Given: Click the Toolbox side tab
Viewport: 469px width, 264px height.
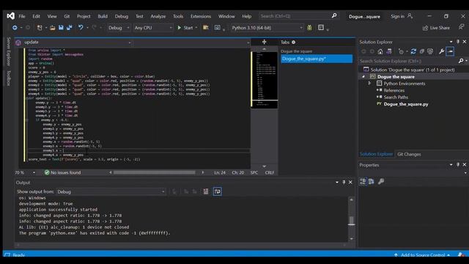Looking at the screenshot, I should point(8,78).
